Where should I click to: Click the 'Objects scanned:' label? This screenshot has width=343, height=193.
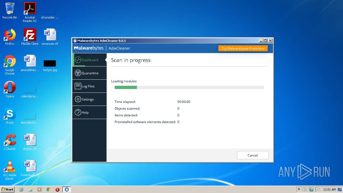click(x=127, y=109)
